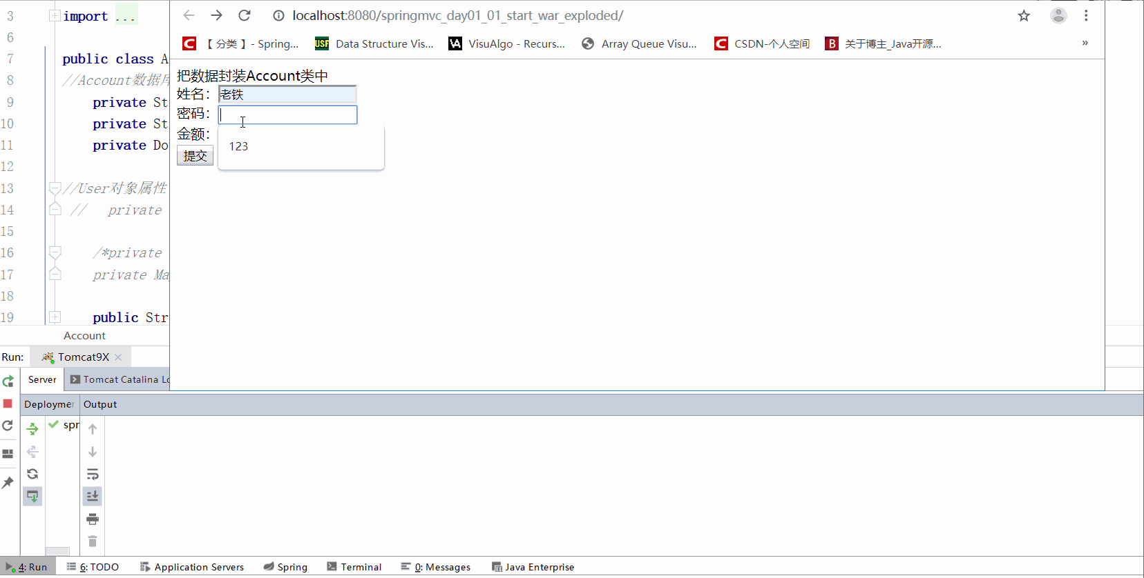Clear the output with the trash icon
Viewport: 1144px width, 578px height.
(x=93, y=541)
